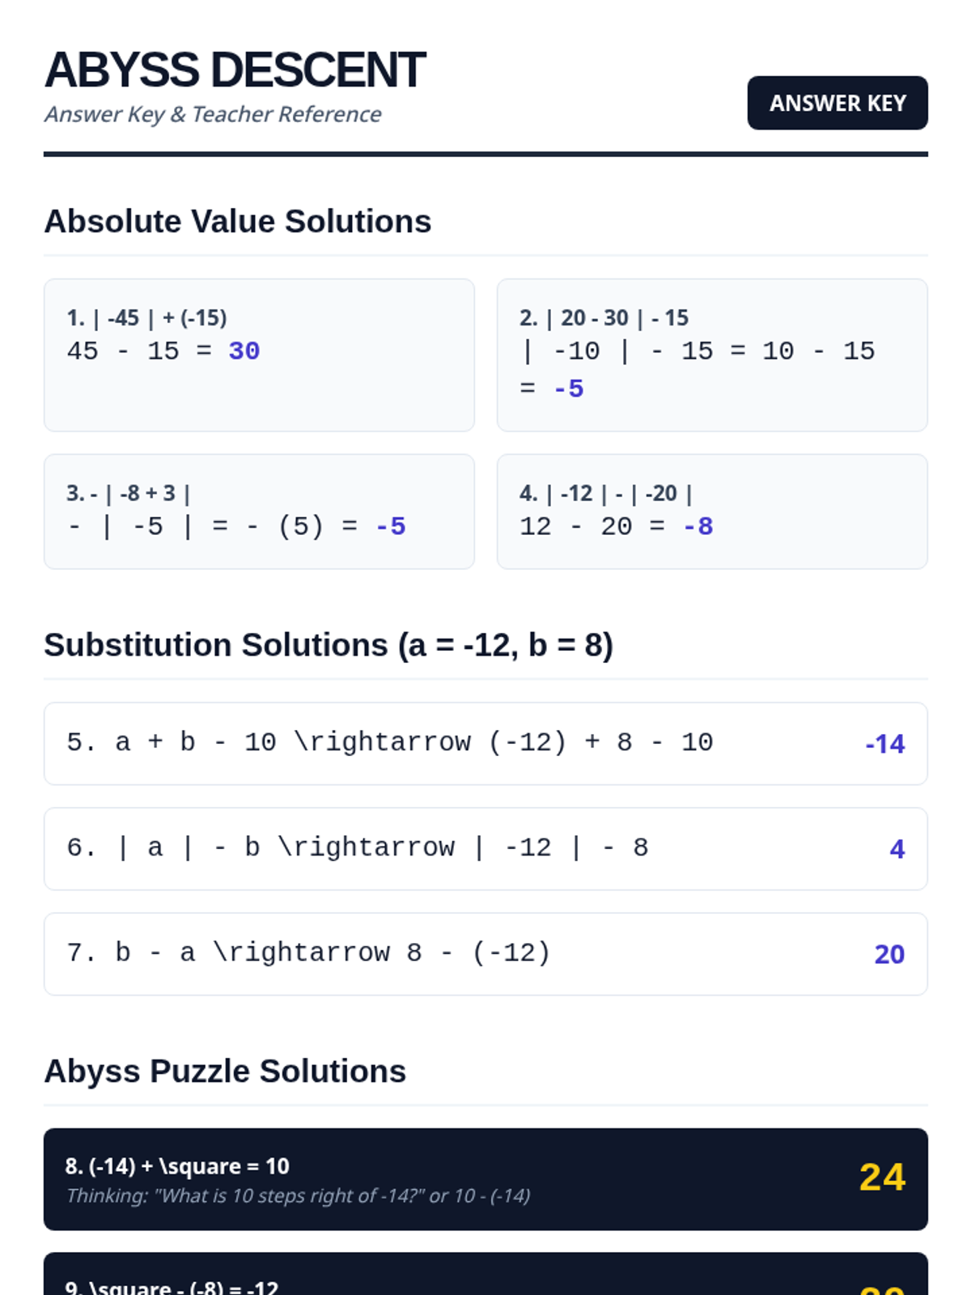Click the ABYSS DESCENT title

coord(235,70)
